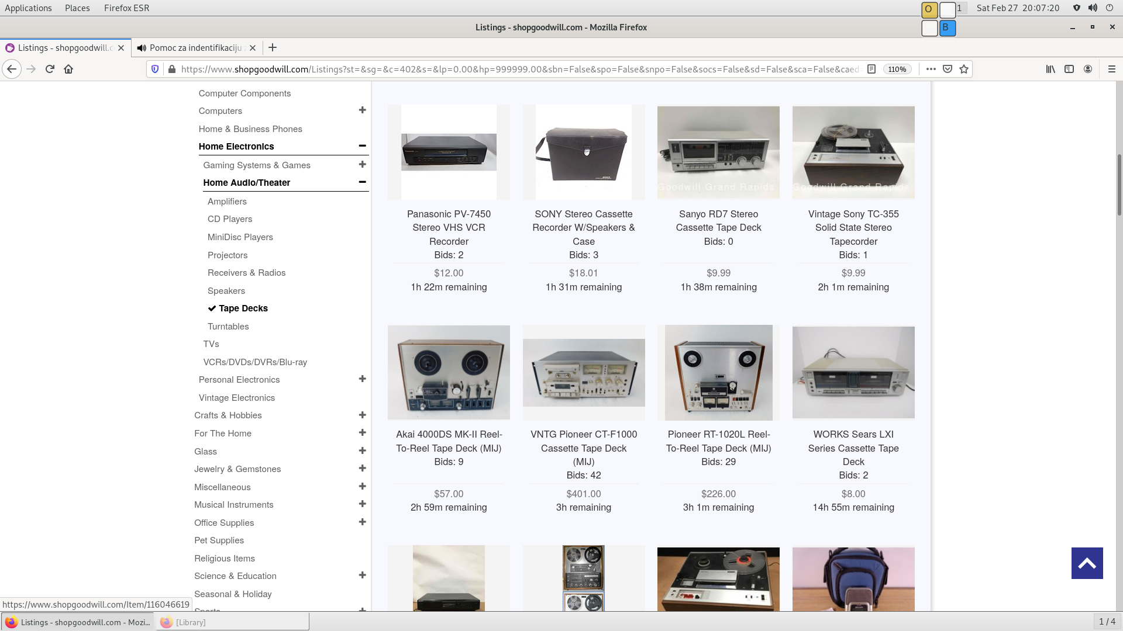
Task: Open tracking protection shield icon
Action: (x=155, y=69)
